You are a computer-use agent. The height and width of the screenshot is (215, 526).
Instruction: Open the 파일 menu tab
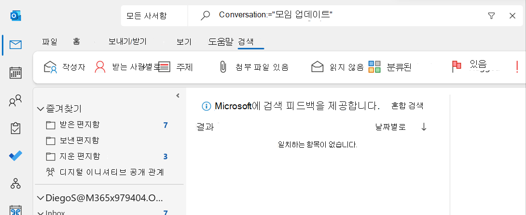tap(50, 42)
